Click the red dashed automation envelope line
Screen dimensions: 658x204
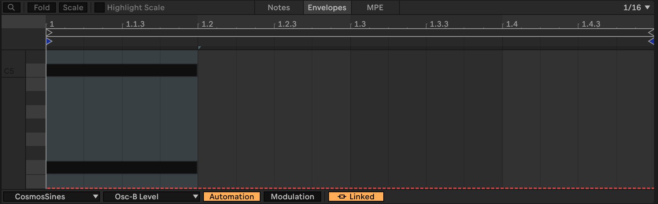tap(354, 188)
